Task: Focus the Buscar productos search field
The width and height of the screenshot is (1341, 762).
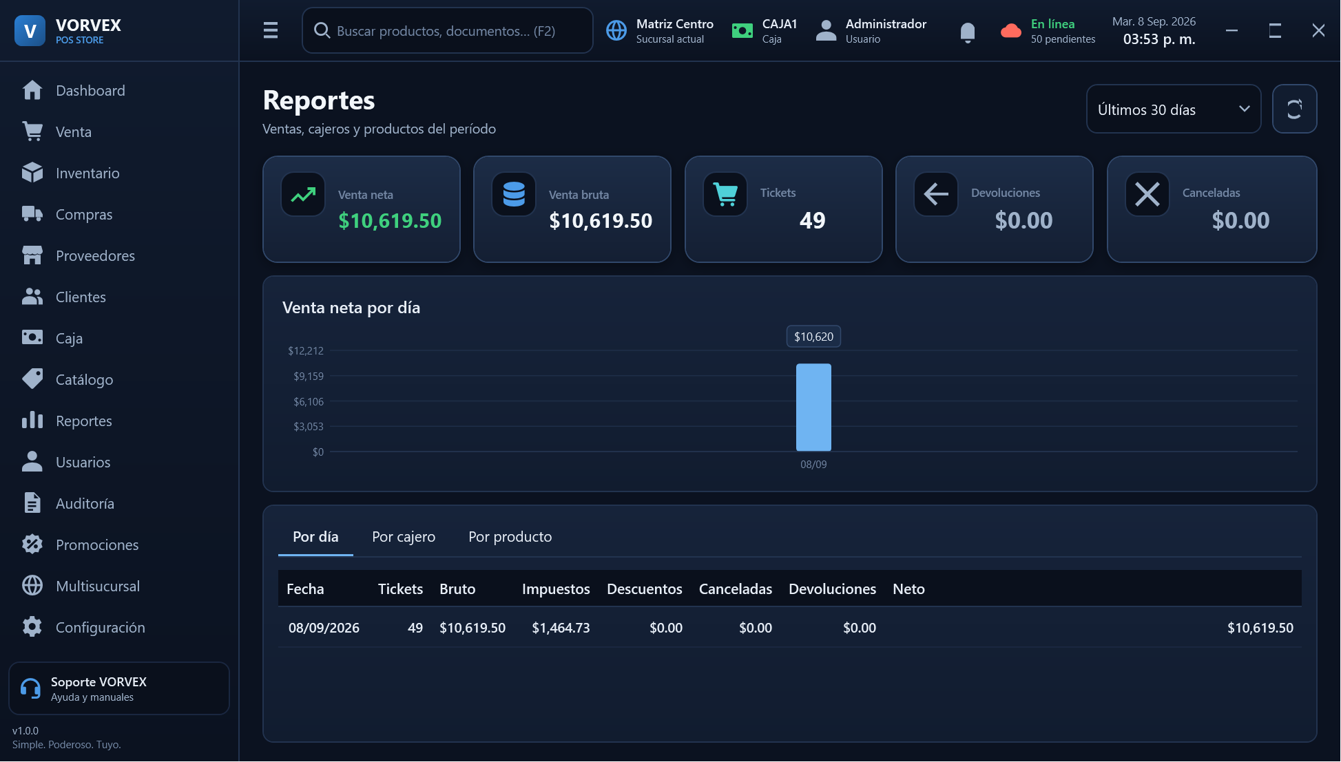Action: click(448, 30)
